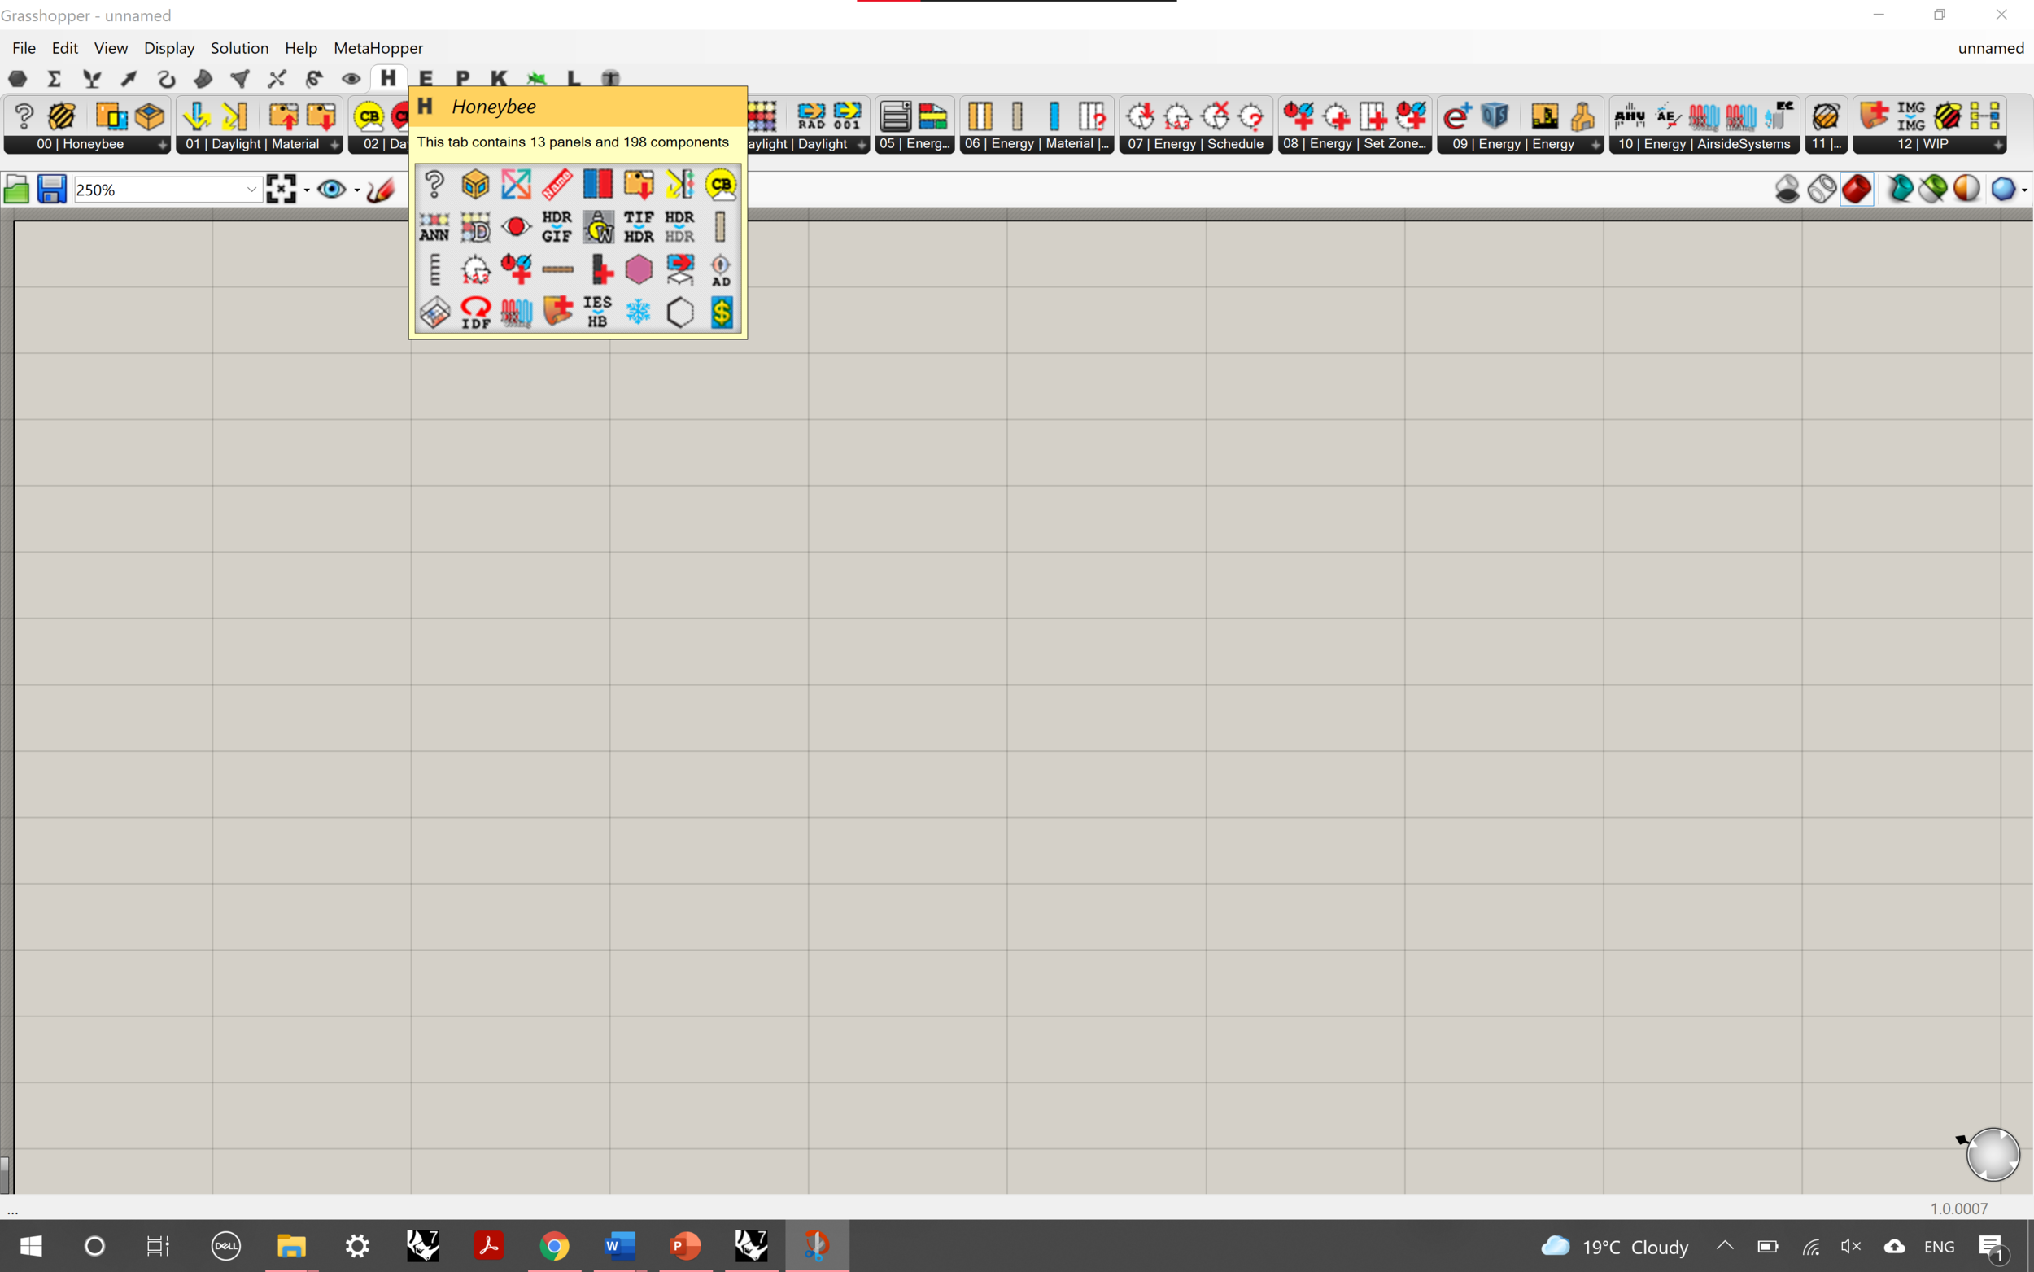Open the 19°C Cloudy weather widget
Screen dimensions: 2034x1272
click(x=1614, y=1246)
